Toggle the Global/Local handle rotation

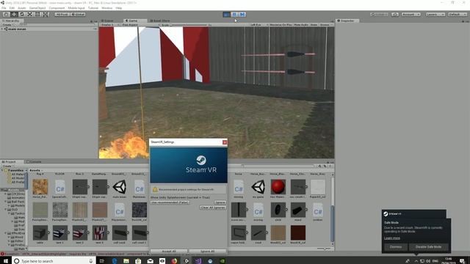tap(78, 14)
